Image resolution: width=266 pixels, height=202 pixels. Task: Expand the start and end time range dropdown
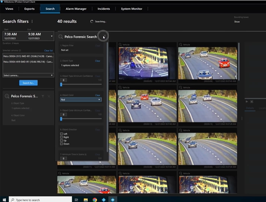(51, 36)
